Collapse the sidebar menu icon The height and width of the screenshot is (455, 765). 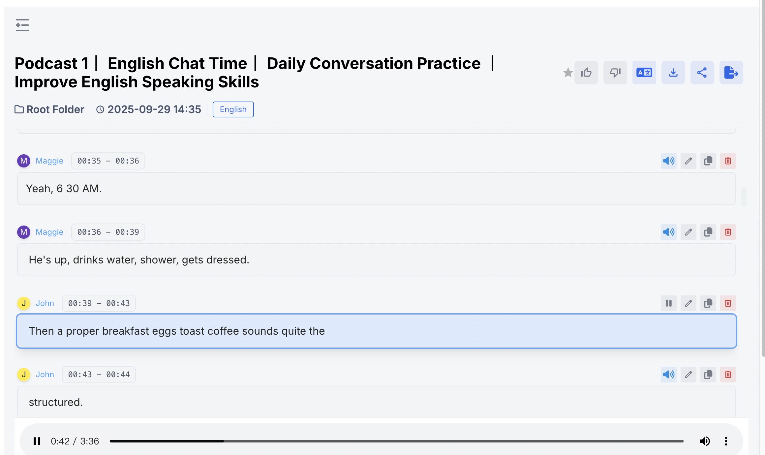(x=22, y=25)
